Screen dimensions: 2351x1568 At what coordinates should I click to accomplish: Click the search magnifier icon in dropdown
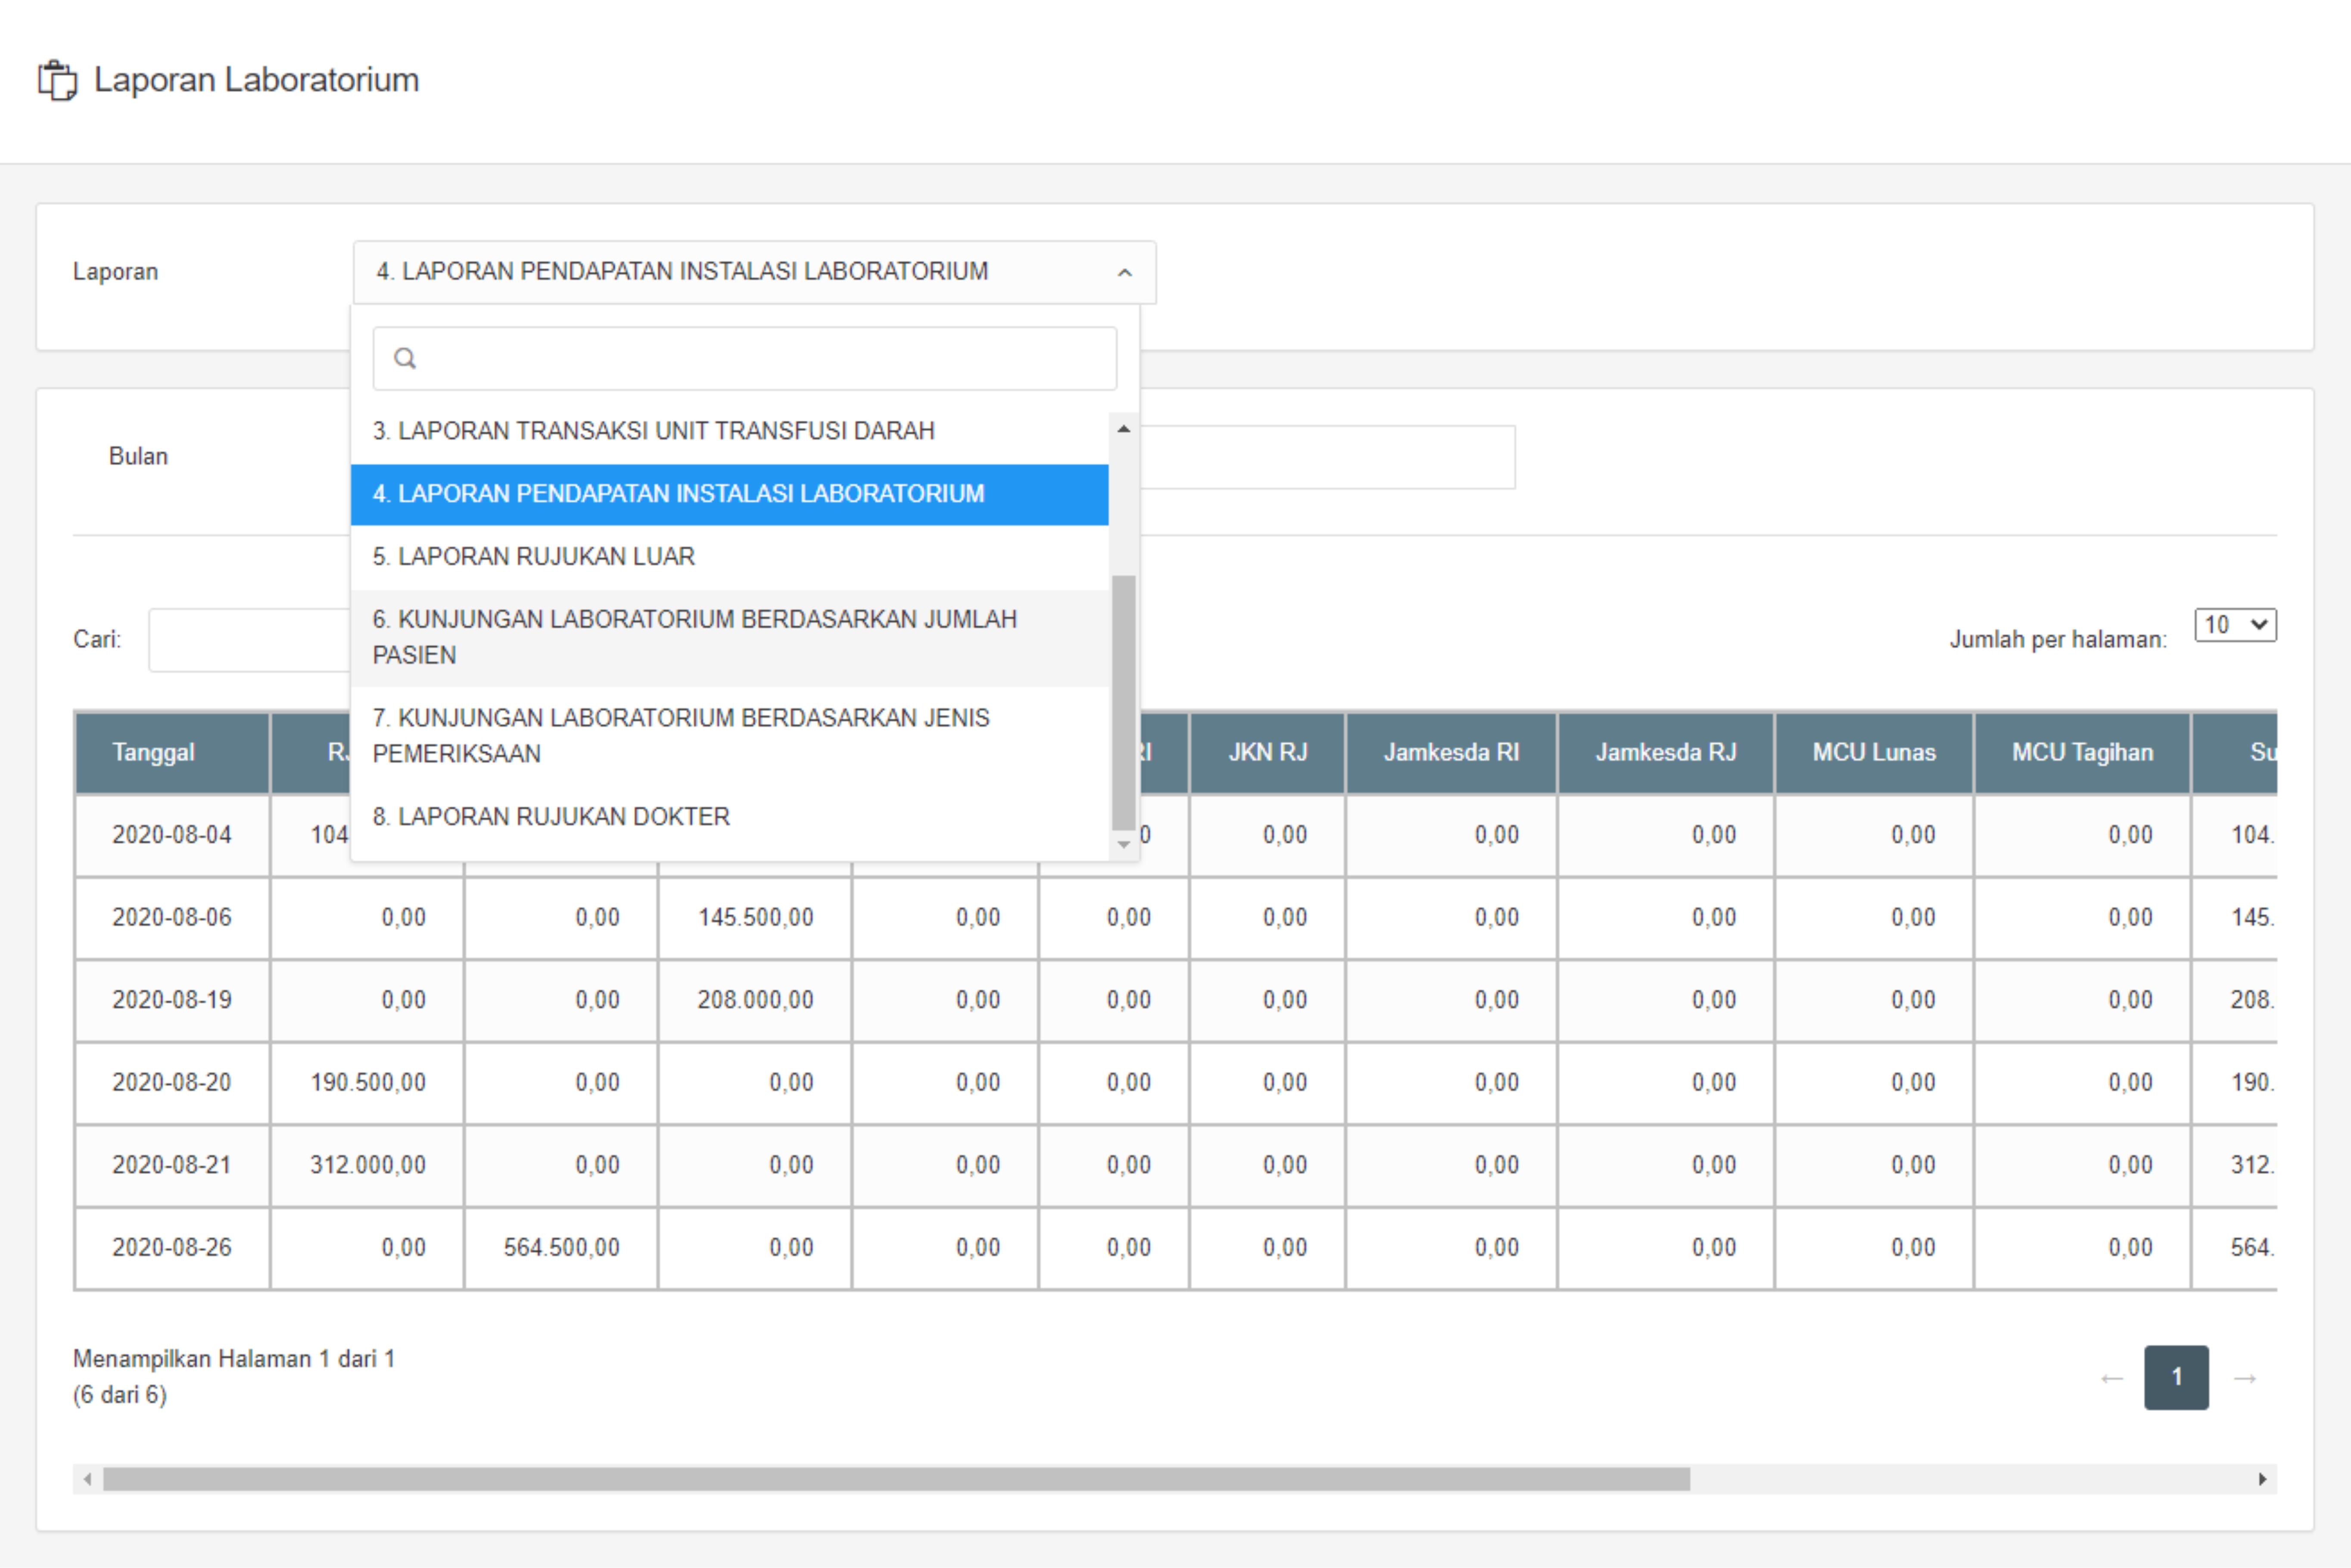tap(404, 358)
